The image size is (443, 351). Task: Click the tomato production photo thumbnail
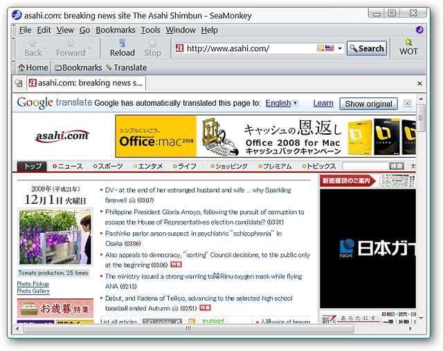click(x=55, y=237)
